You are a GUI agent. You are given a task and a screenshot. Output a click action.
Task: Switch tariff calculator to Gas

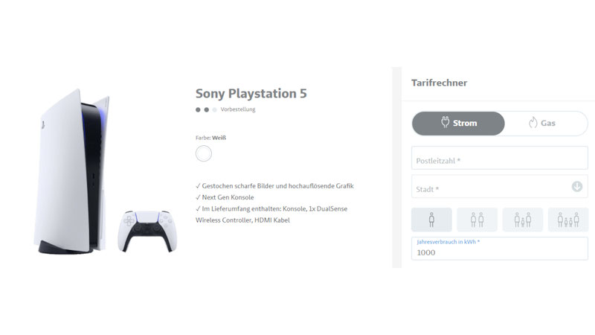coord(546,123)
